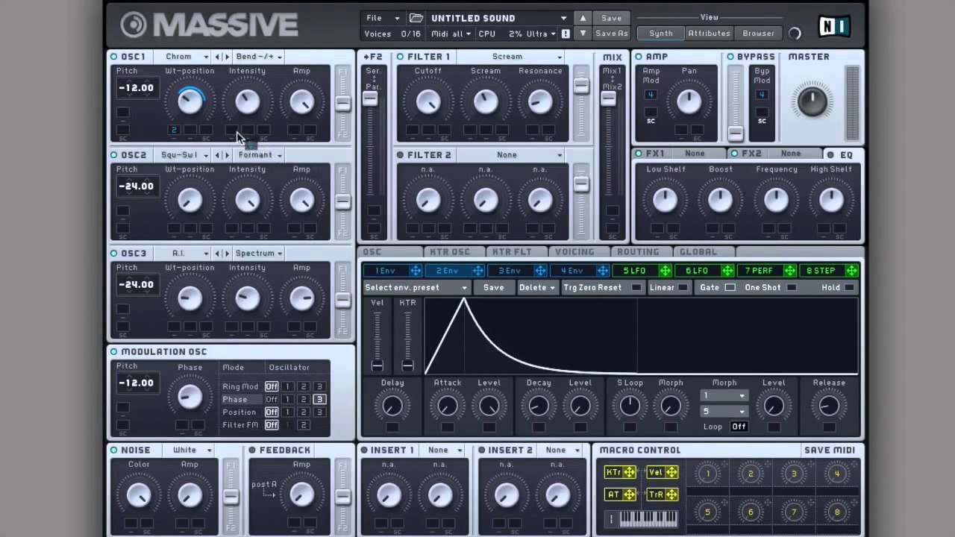Click the Mix1/Mix2 filter mix fader
Image resolution: width=955 pixels, height=537 pixels.
(609, 98)
